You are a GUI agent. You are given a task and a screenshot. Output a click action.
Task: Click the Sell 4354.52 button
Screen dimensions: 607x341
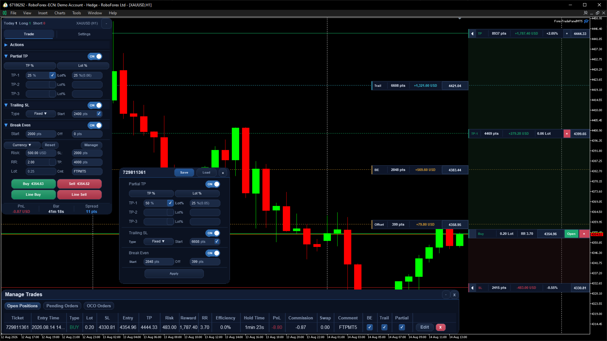79,184
